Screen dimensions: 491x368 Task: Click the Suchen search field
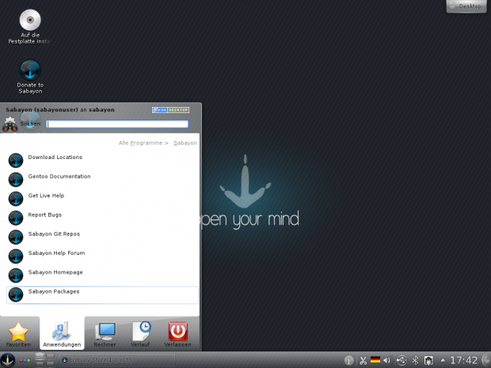tap(117, 124)
